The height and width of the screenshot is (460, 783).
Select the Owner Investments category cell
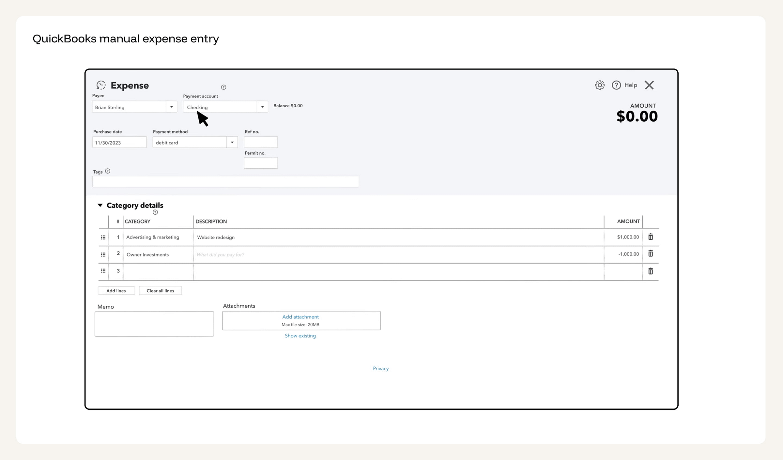point(158,254)
